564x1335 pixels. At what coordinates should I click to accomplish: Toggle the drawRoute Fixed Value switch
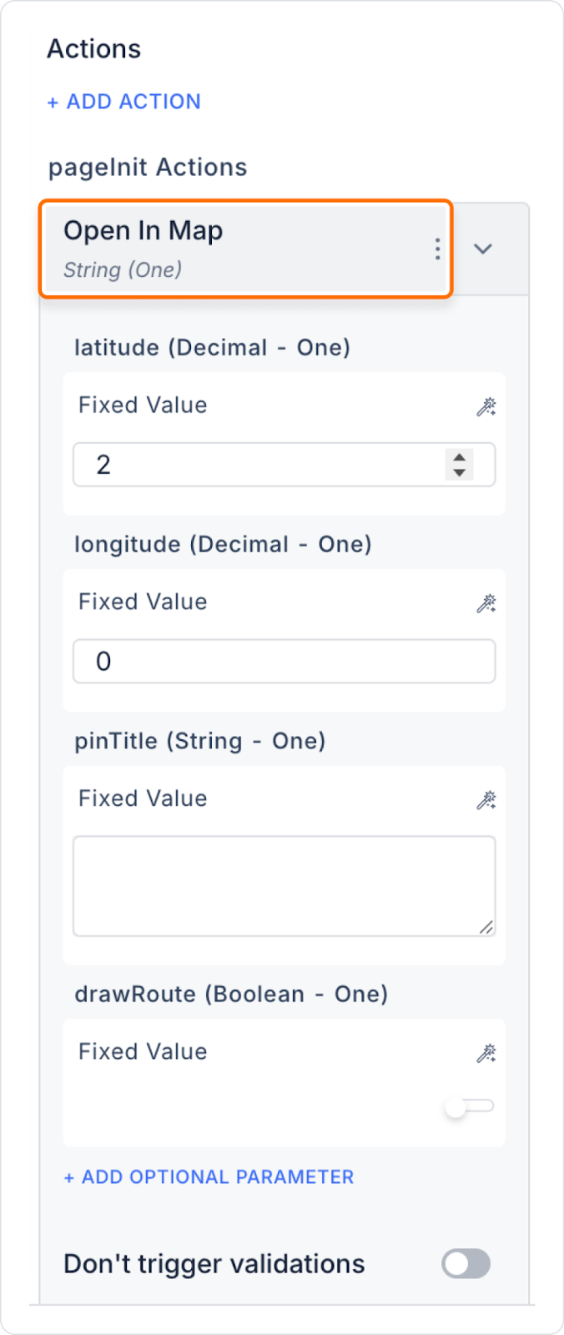coord(470,1106)
